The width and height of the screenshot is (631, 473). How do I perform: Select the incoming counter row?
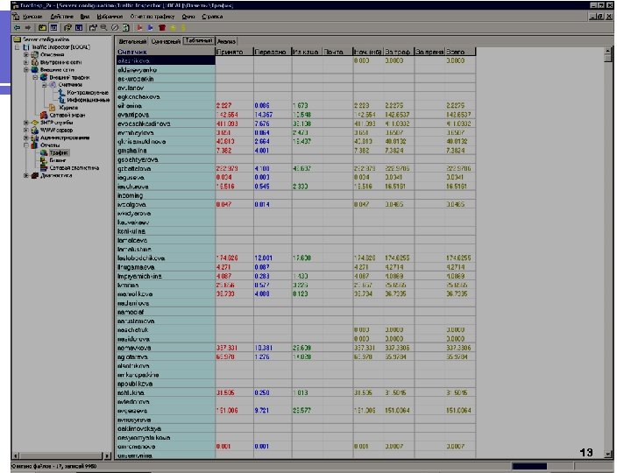(296, 195)
